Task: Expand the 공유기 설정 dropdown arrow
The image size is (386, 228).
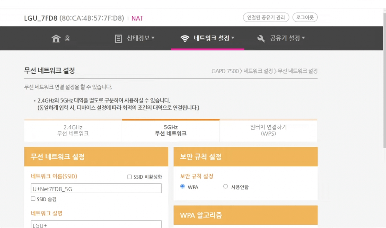Action: tap(303, 38)
